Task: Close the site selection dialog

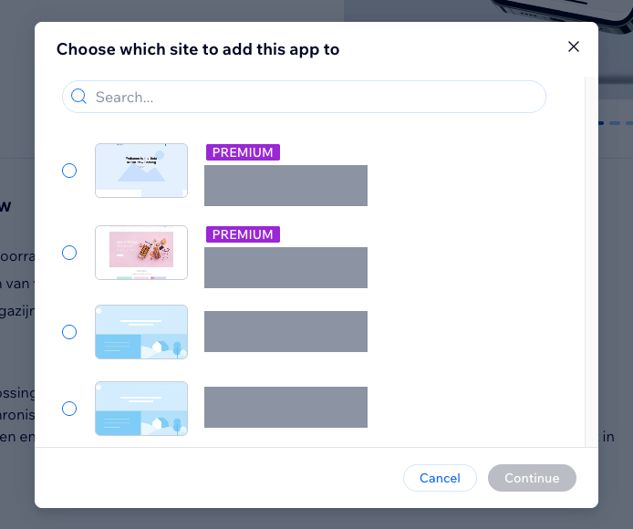Action: (x=573, y=47)
